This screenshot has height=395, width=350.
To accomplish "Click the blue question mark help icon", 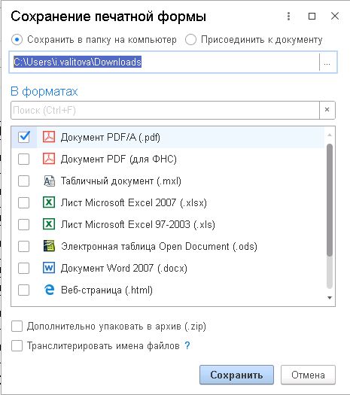I will coord(187,345).
